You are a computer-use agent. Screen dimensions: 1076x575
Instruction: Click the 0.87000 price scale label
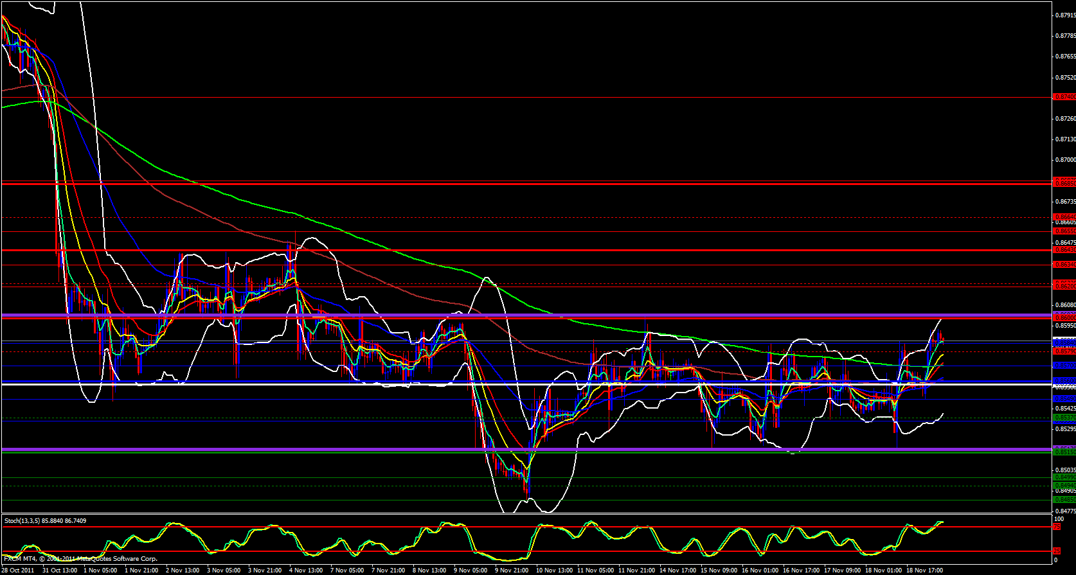click(x=1066, y=160)
